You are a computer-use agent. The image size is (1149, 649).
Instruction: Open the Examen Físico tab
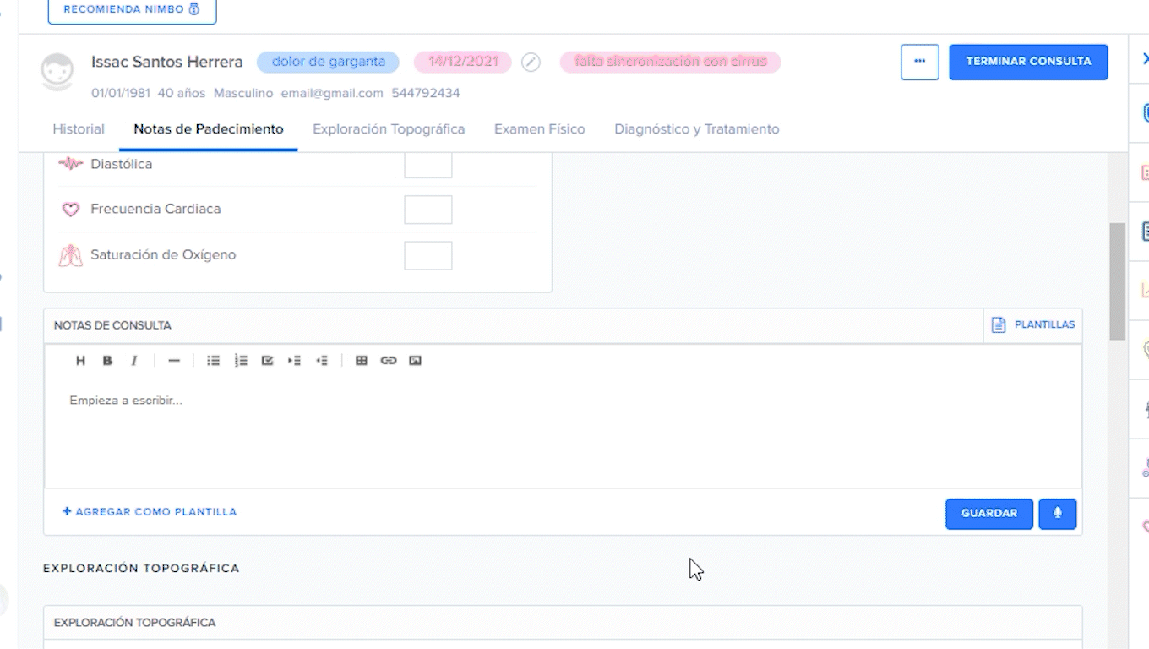point(539,128)
